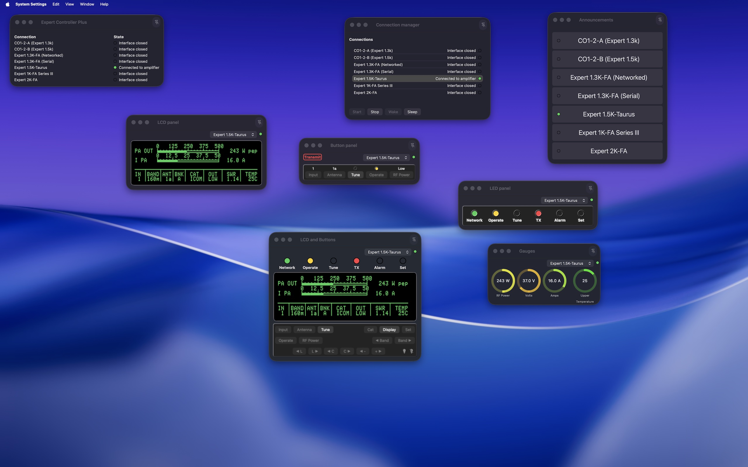The image size is (748, 467).
Task: Click the RF Power gauge showing 243 W
Action: point(503,281)
